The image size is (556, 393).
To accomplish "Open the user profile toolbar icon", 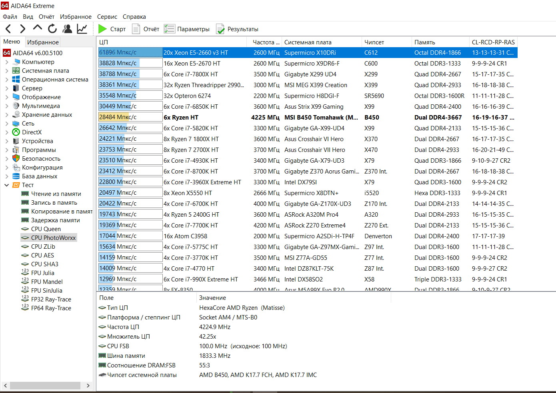I will pyautogui.click(x=67, y=29).
